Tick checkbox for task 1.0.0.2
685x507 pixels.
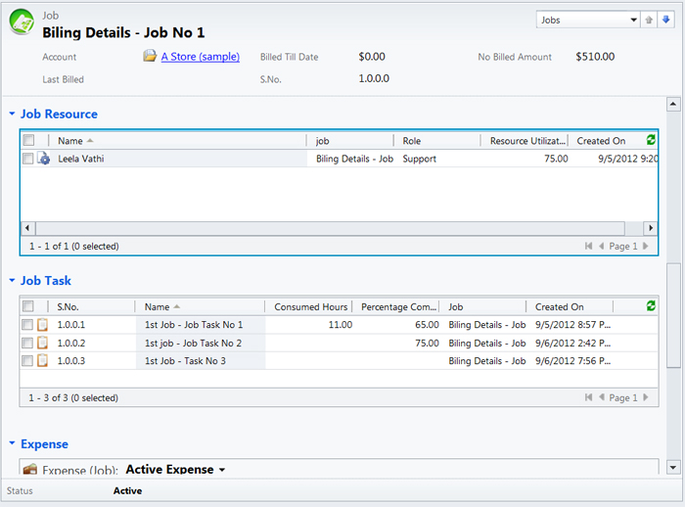pyautogui.click(x=28, y=343)
